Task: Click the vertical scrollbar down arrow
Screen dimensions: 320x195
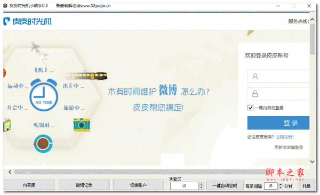Action: [312, 161]
